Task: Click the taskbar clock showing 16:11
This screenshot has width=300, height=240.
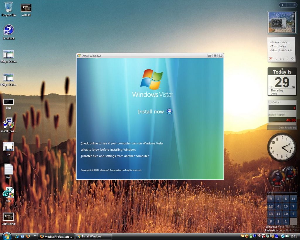Action: pos(294,236)
